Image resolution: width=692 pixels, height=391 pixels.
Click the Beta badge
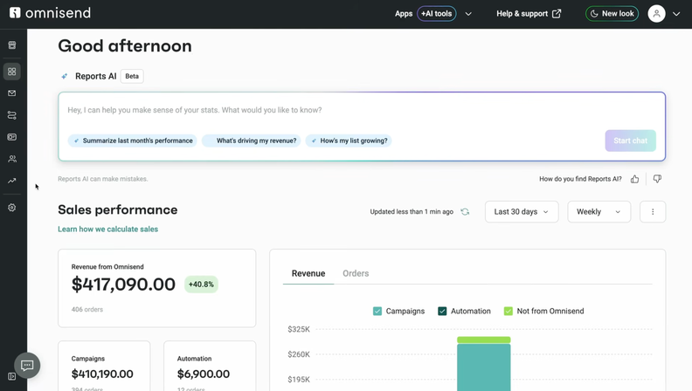(x=132, y=76)
